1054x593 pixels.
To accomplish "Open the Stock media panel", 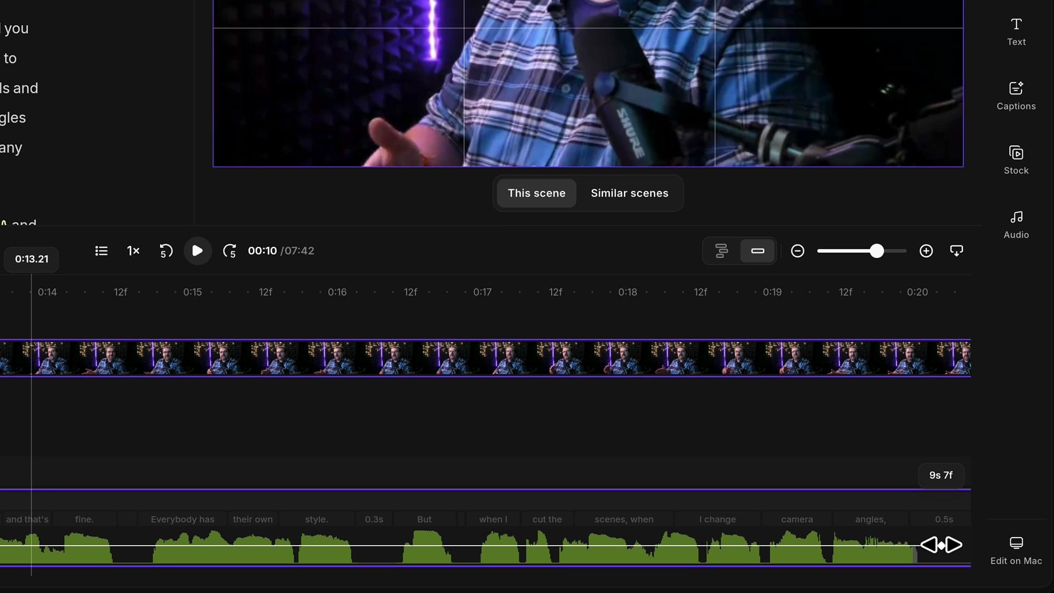I will coord(1016,160).
